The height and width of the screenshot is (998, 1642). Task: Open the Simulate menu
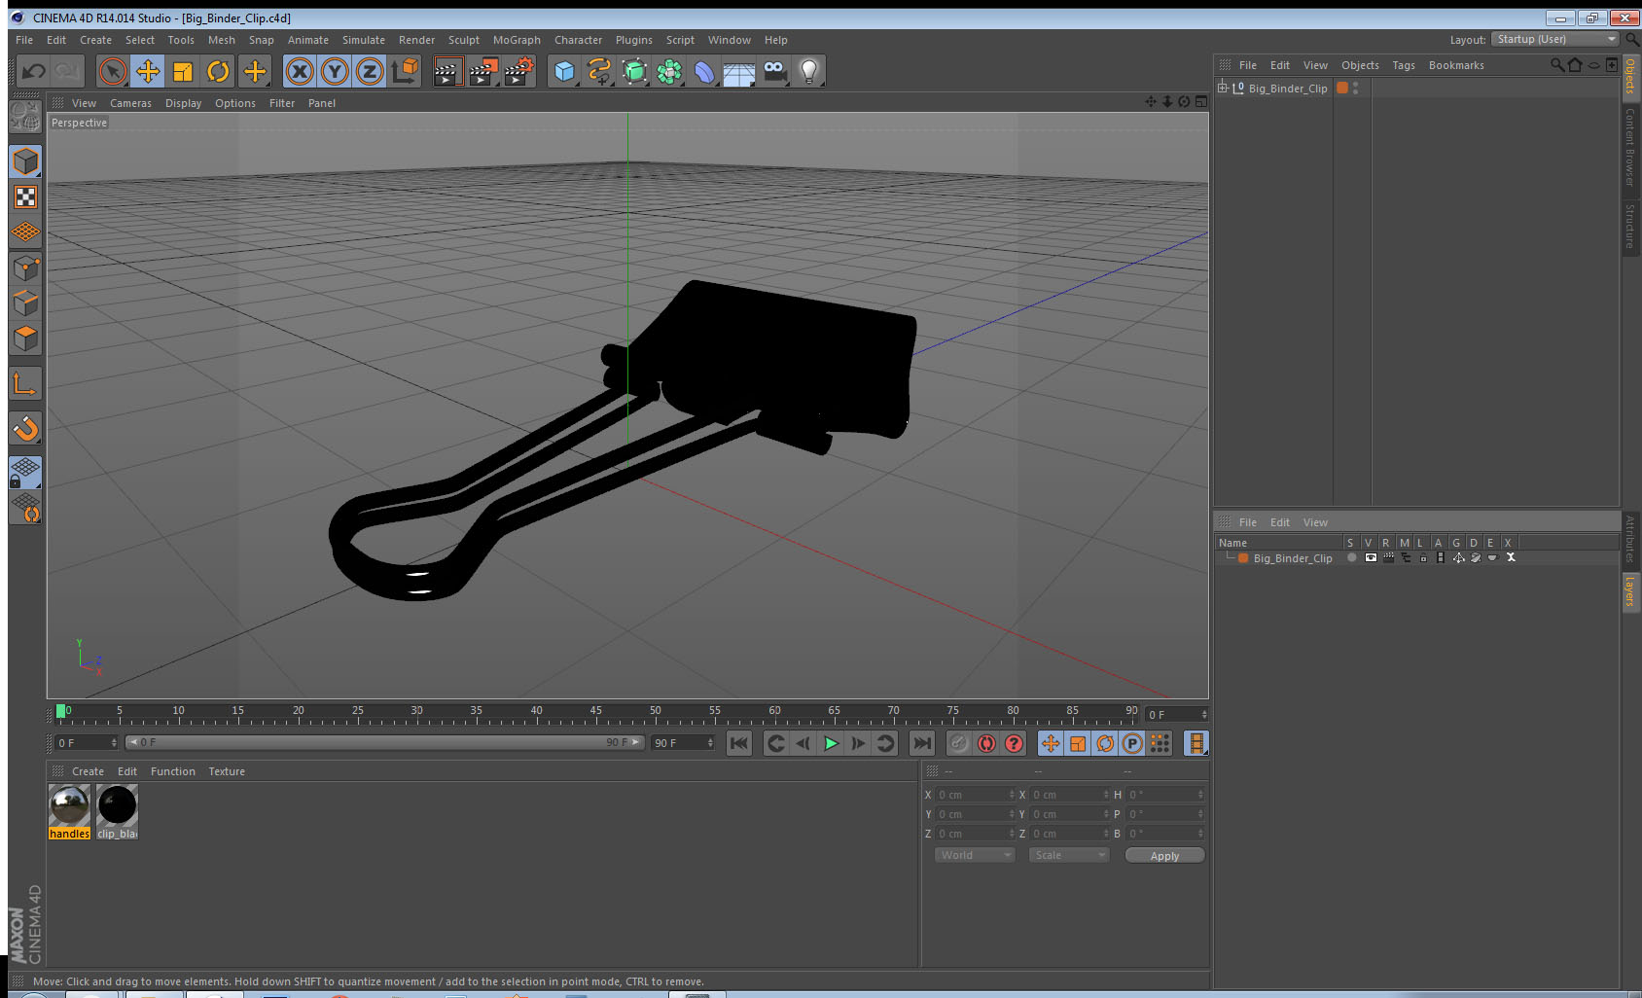tap(364, 40)
